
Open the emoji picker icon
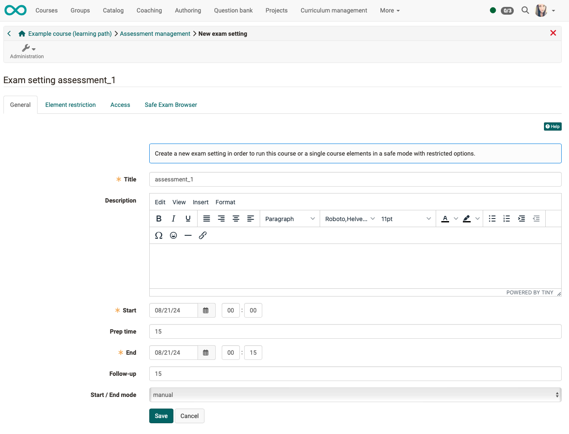tap(173, 235)
